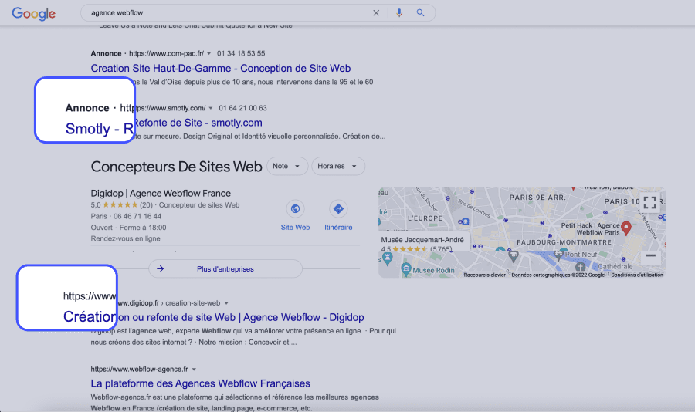Open the Smotly Refonte de Site link
695x412 pixels.
[164, 126]
